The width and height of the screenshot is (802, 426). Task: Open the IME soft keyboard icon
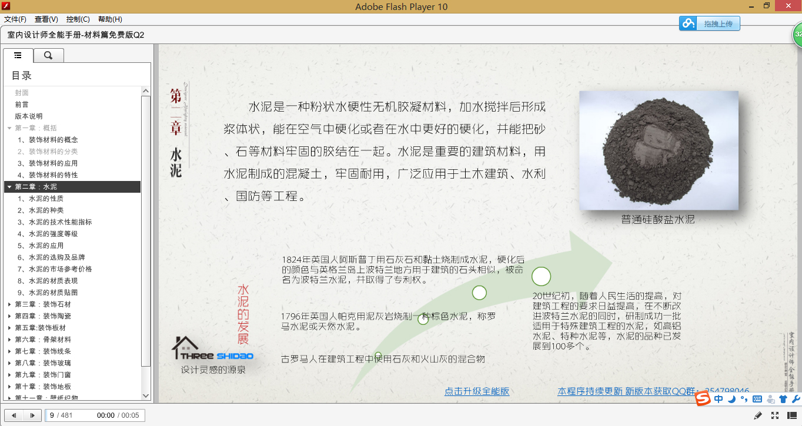tap(757, 400)
